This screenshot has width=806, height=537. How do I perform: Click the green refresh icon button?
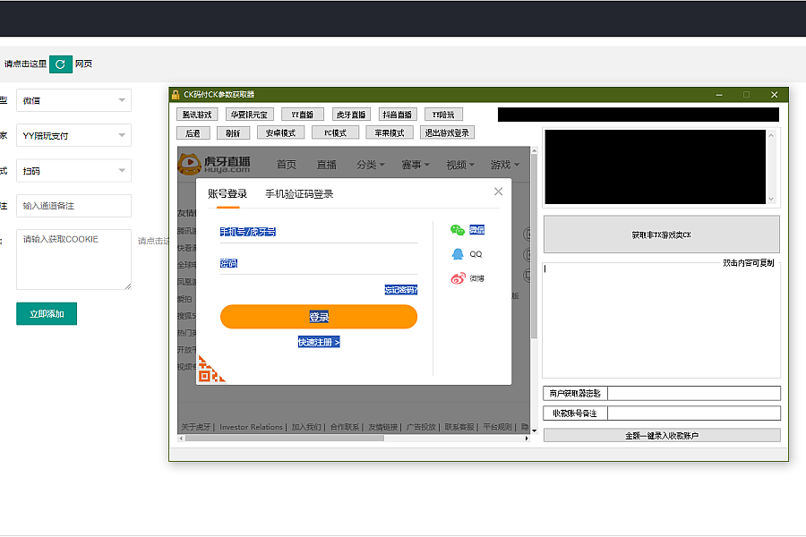(x=61, y=64)
